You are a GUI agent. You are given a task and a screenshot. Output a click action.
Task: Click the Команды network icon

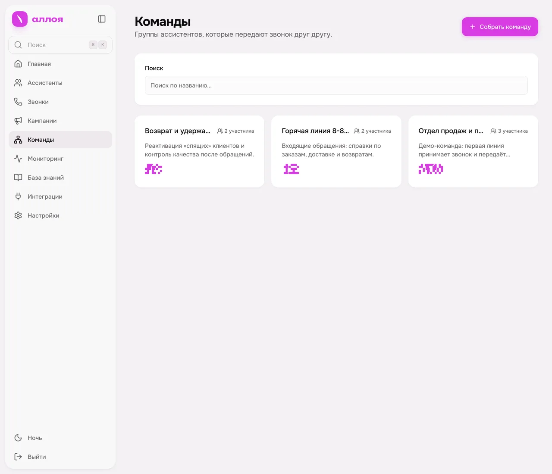pyautogui.click(x=18, y=140)
